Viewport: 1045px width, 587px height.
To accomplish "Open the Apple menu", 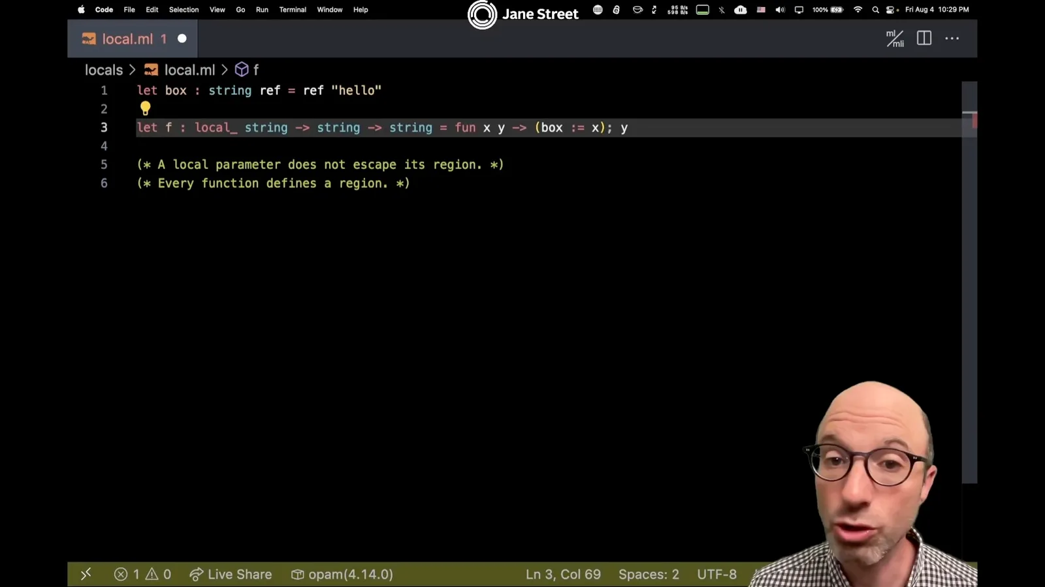I will (81, 10).
